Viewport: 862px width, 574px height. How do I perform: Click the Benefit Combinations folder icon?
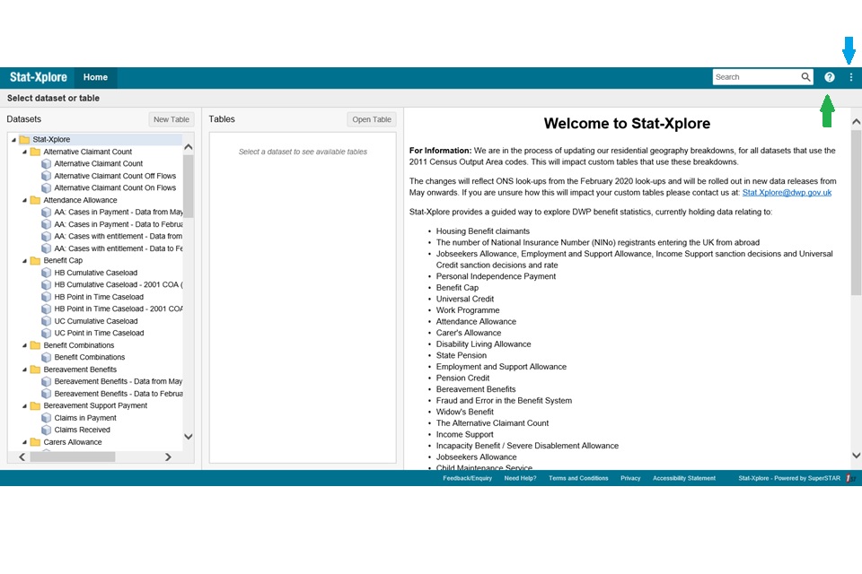[x=35, y=345]
